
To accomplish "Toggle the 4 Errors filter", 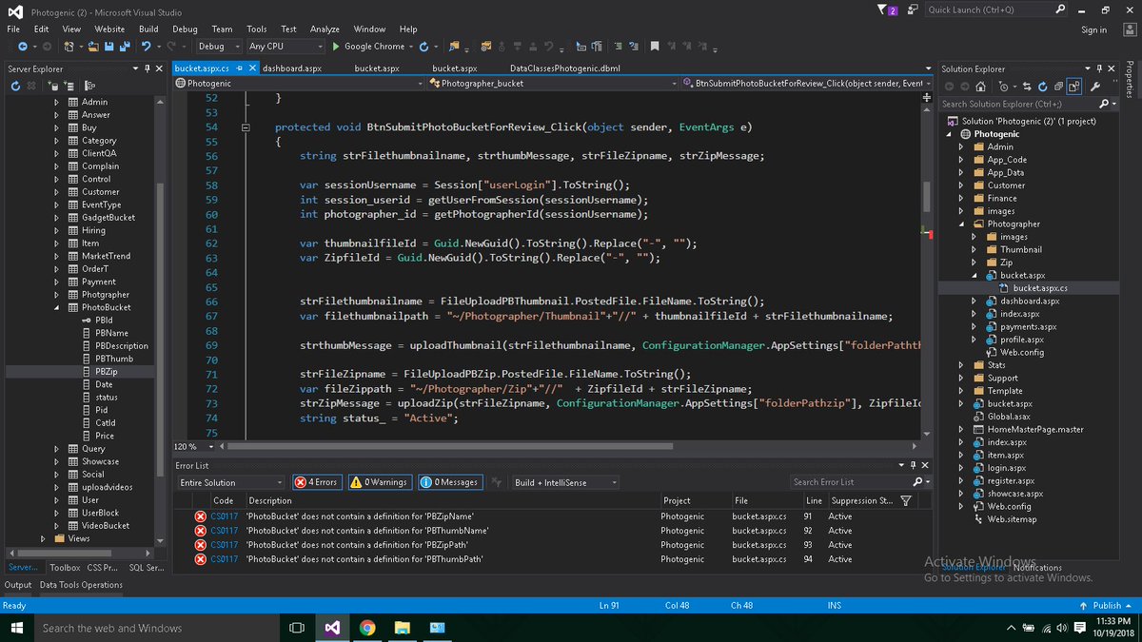I will point(317,482).
